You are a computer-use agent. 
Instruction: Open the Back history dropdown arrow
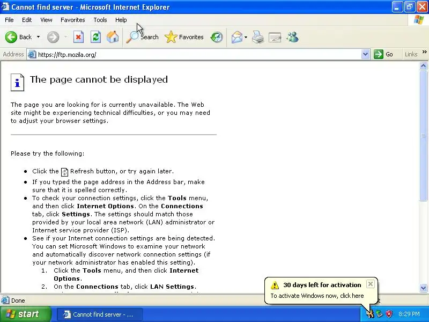[38, 37]
